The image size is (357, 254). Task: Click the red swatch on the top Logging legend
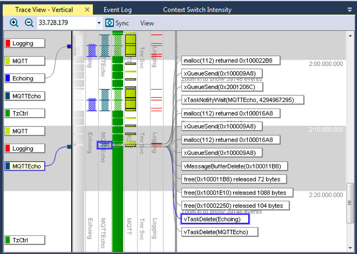8,44
